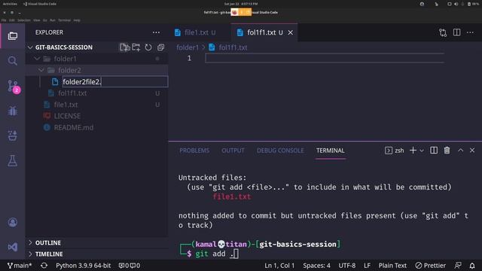
Task: Go to line via Ln 1, Col 1
Action: click(279, 266)
